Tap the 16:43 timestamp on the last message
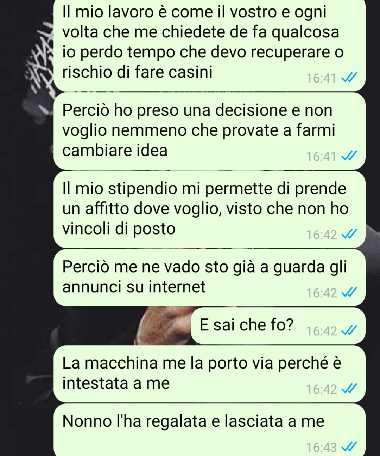Viewport: 380px width, 456px height. pos(322,448)
